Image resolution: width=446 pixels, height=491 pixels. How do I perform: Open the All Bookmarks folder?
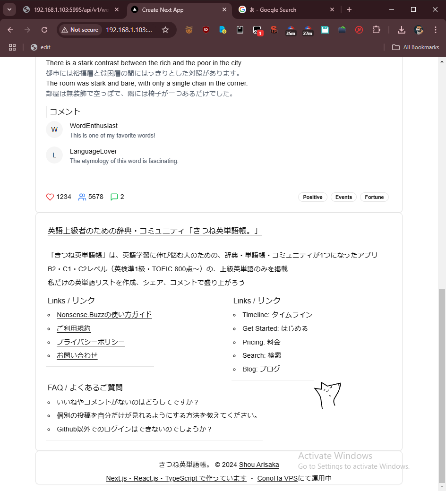click(416, 47)
